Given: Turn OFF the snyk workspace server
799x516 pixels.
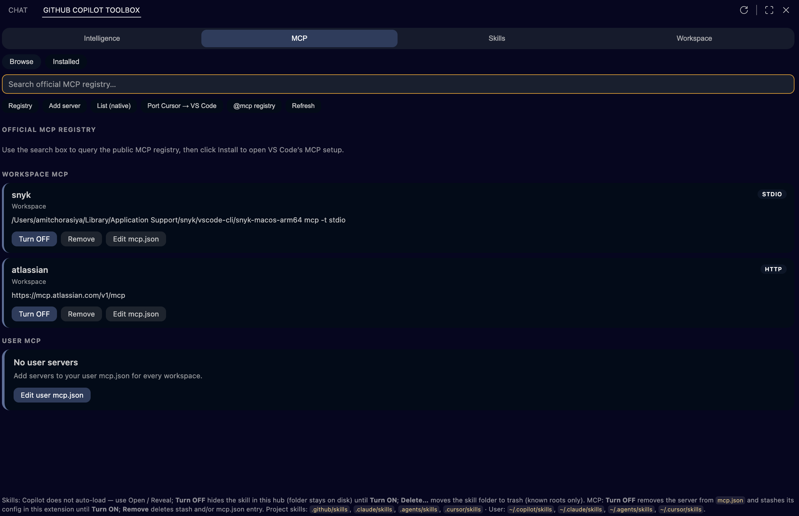Looking at the screenshot, I should click(34, 239).
